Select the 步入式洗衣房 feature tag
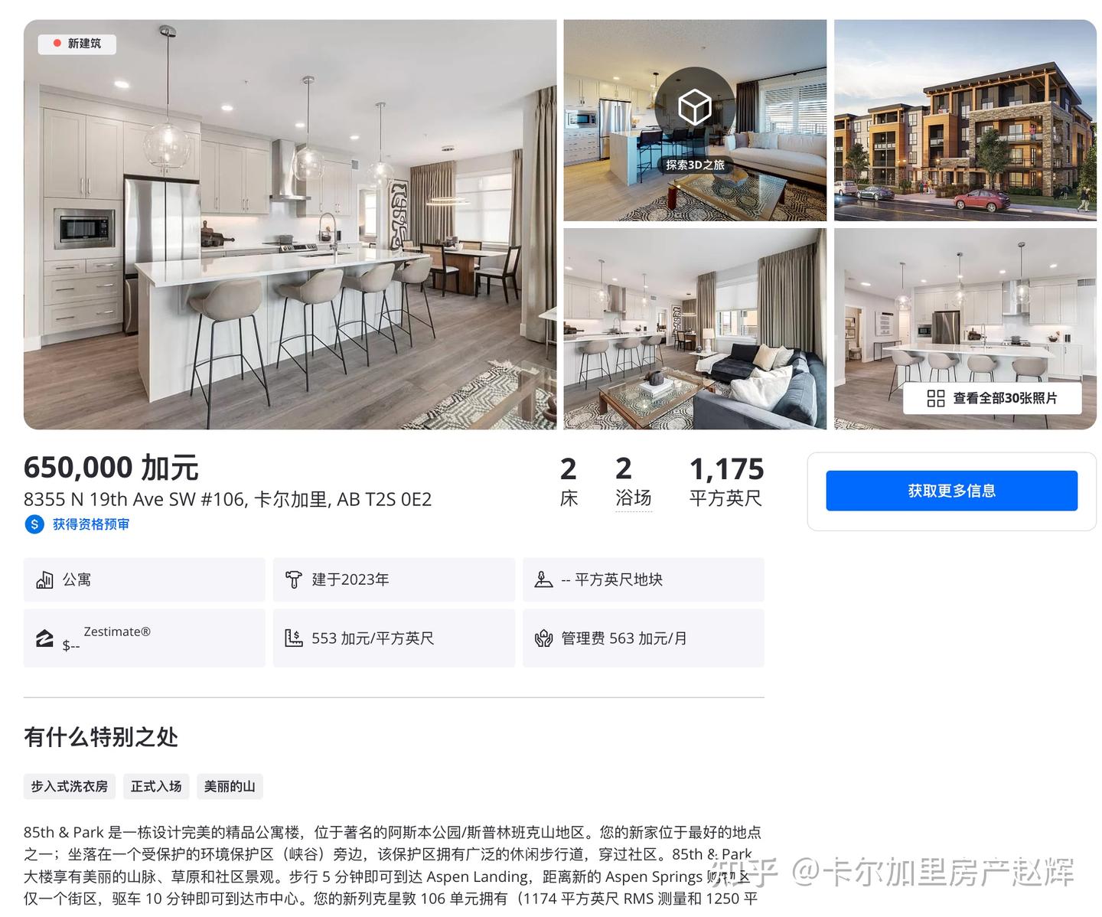The image size is (1102, 917). point(69,786)
